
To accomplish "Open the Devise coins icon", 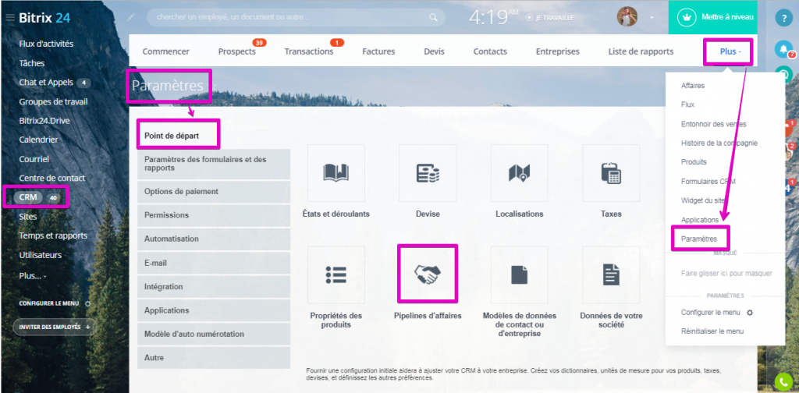I will pyautogui.click(x=428, y=173).
